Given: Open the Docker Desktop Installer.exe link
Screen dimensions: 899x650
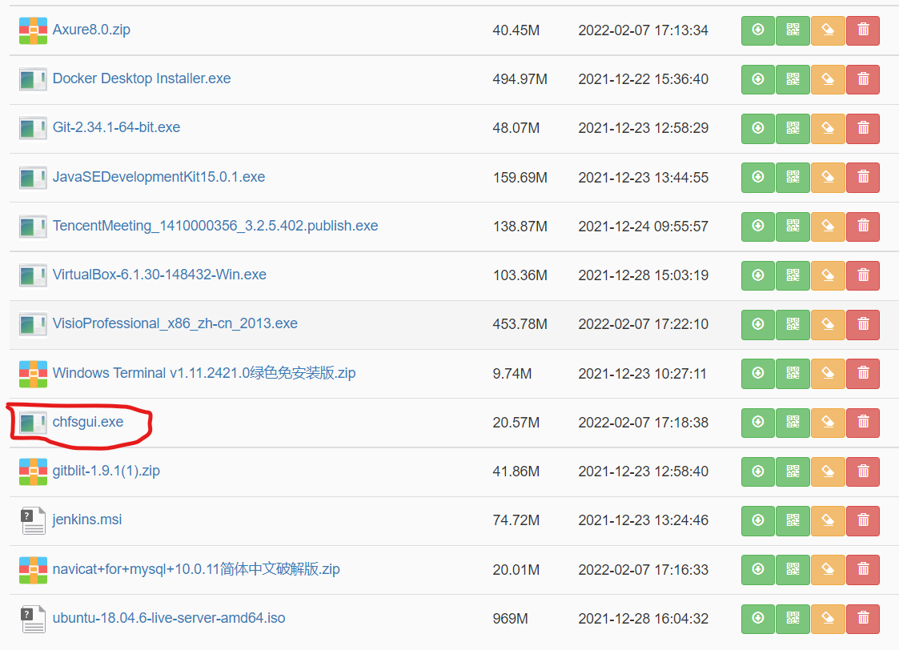Looking at the screenshot, I should 142,78.
